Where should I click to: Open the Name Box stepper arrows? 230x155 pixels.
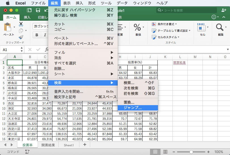[x=22, y=50]
